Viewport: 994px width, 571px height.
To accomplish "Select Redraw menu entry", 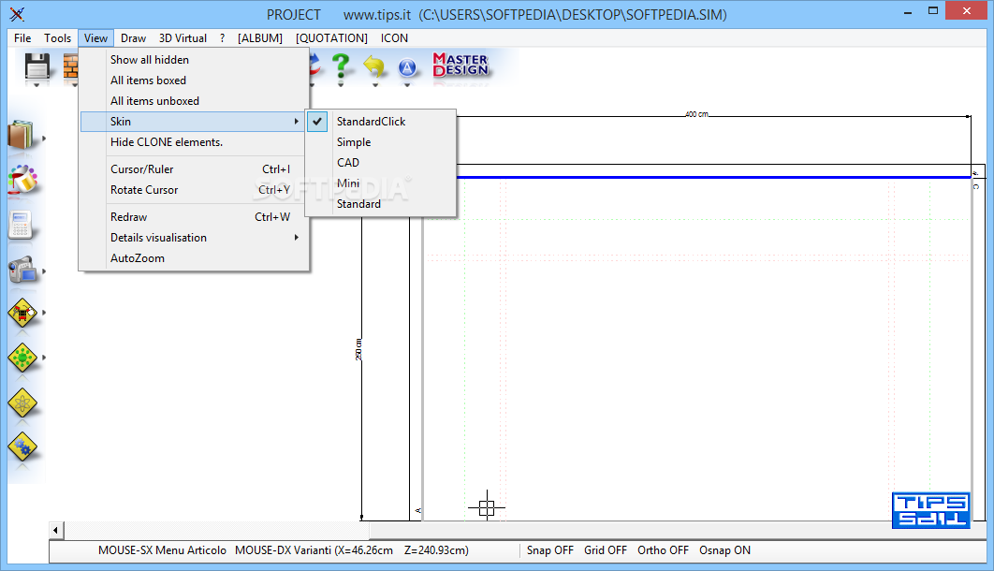I will pyautogui.click(x=195, y=217).
